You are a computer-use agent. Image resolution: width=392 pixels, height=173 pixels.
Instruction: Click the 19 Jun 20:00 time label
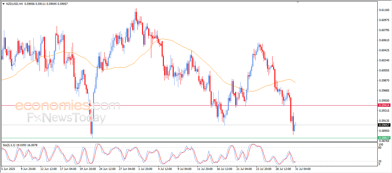88,169
